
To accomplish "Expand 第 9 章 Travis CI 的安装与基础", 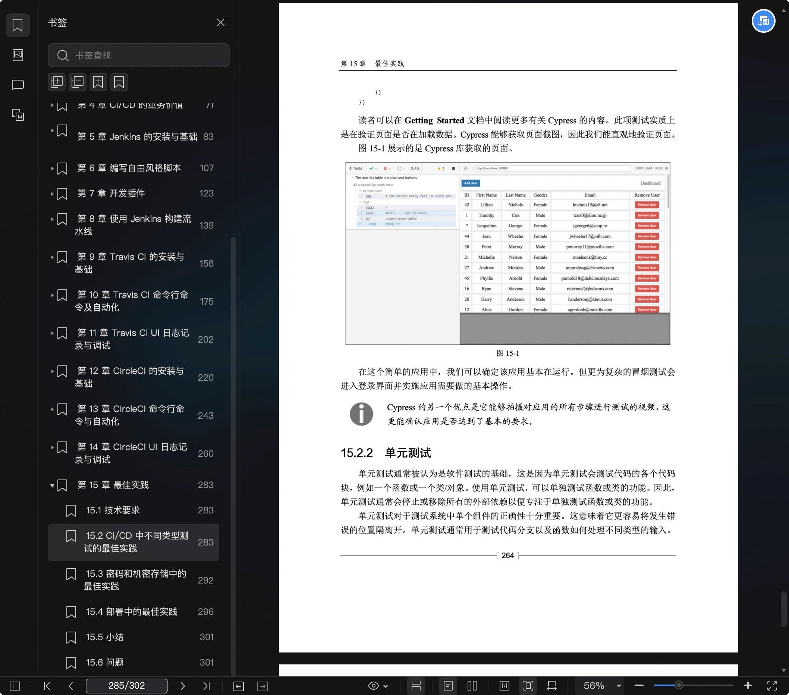I will coord(52,257).
